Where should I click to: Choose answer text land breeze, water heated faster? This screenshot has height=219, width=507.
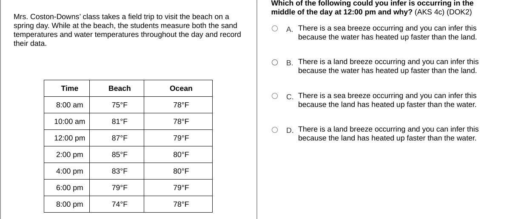coord(388,66)
